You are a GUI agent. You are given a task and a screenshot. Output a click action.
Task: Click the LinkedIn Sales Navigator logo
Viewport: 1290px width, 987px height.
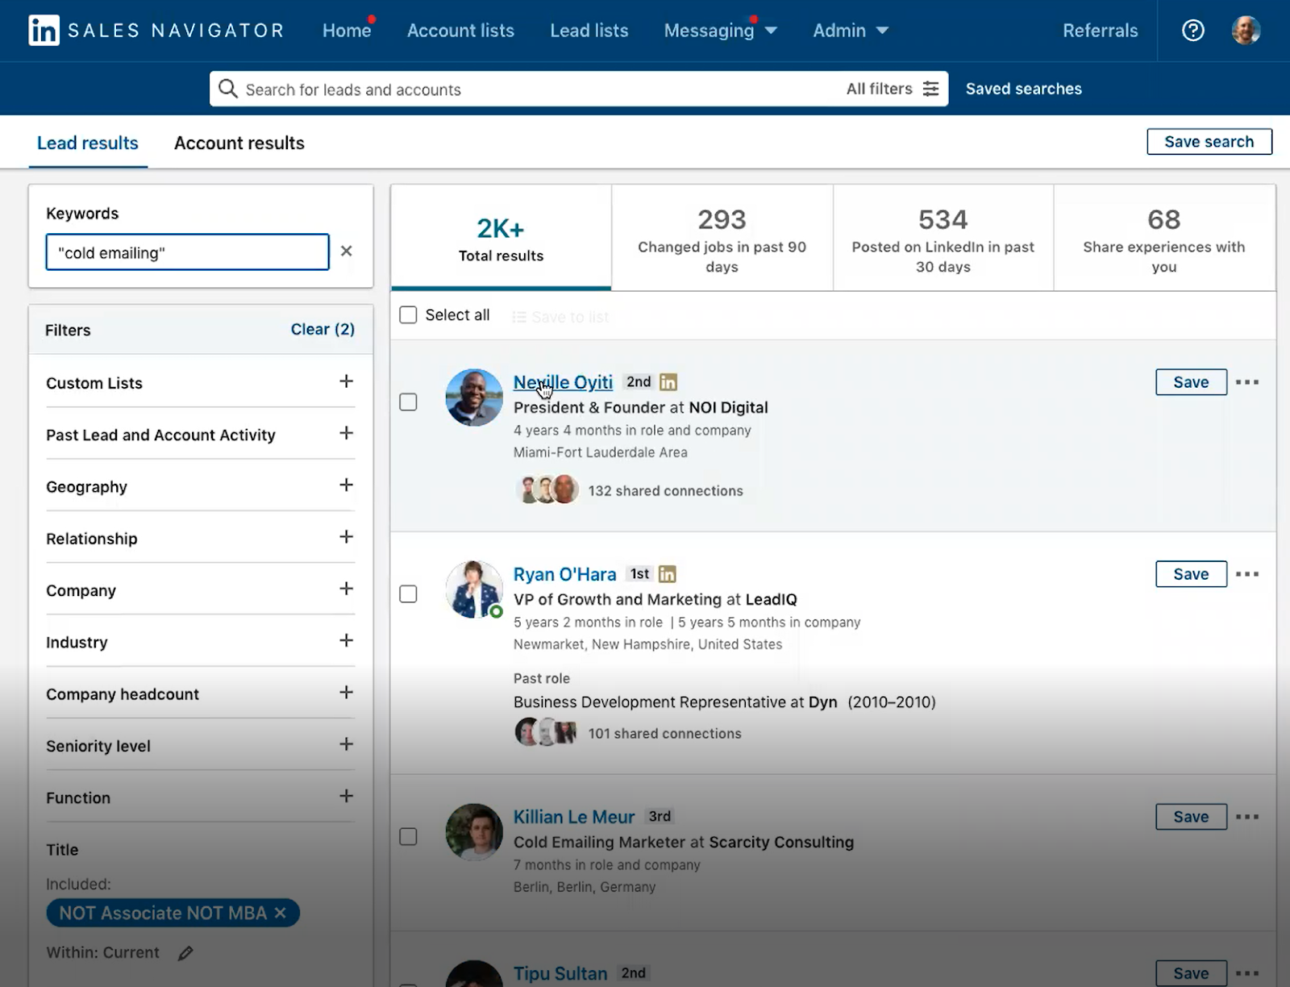(x=156, y=31)
